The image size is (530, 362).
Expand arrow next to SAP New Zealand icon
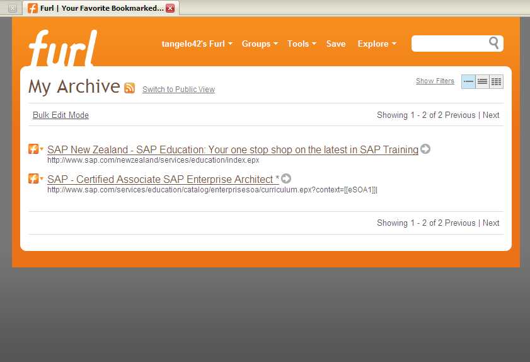click(x=42, y=149)
